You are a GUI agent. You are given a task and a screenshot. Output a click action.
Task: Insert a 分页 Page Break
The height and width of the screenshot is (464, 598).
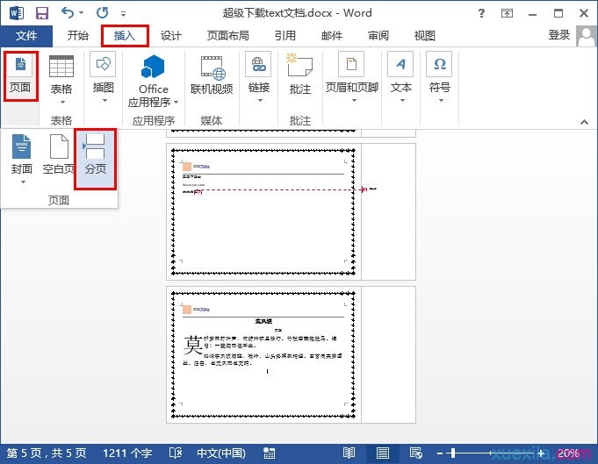(96, 159)
